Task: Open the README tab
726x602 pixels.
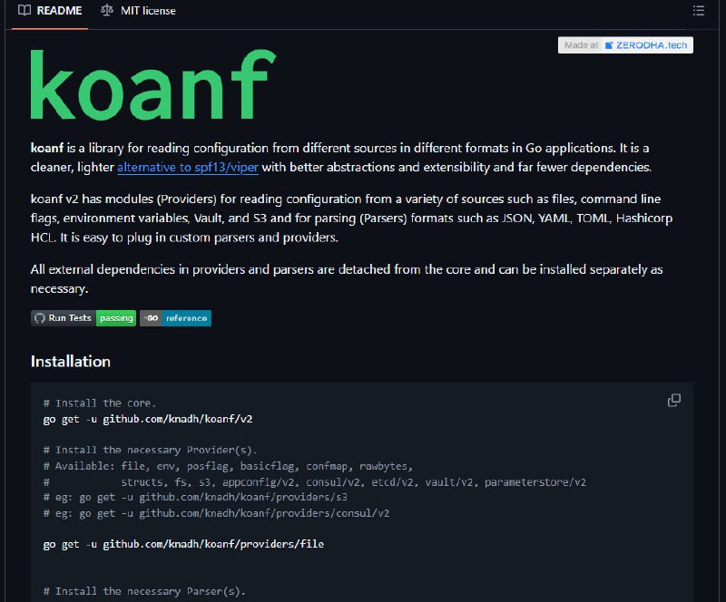Action: 50,11
